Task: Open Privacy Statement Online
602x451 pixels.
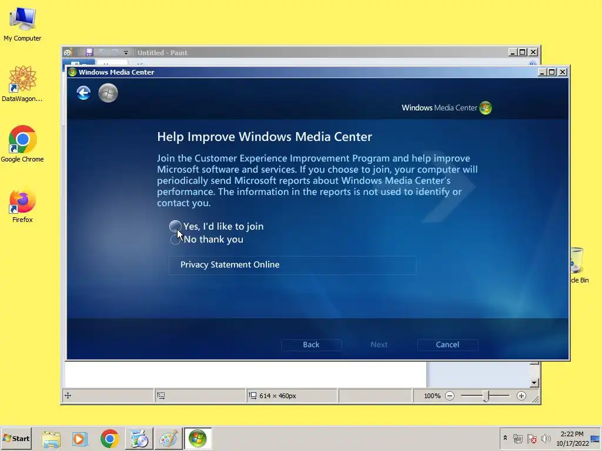Action: (x=293, y=265)
